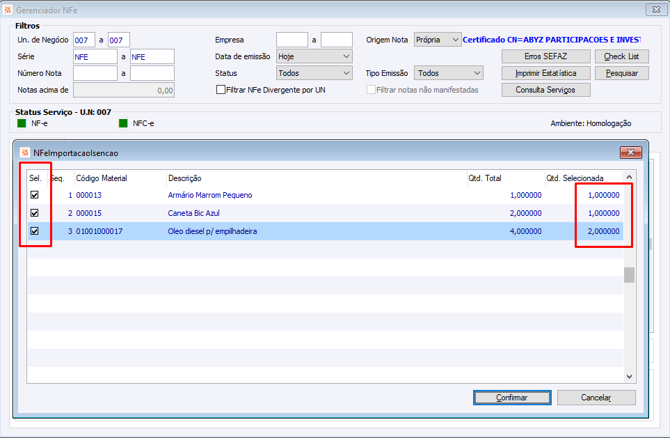This screenshot has width=670, height=438.
Task: Open the Tipo Emissão dropdown
Action: 449,73
